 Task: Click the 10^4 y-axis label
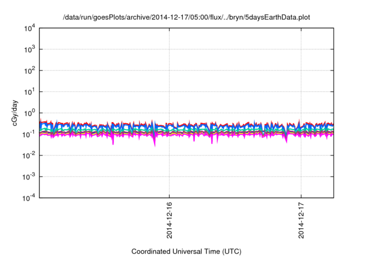click(29, 28)
